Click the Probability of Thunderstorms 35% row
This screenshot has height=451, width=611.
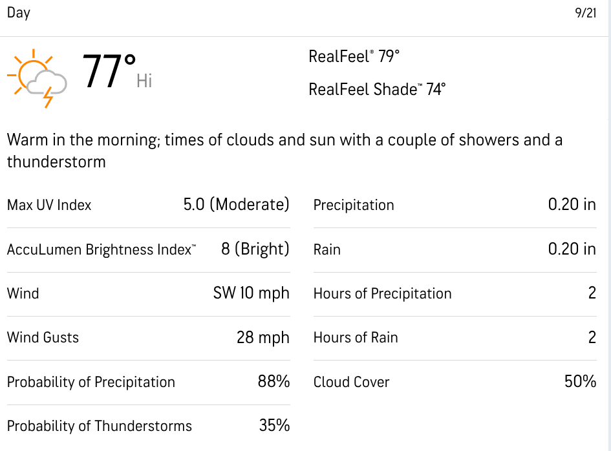[149, 426]
